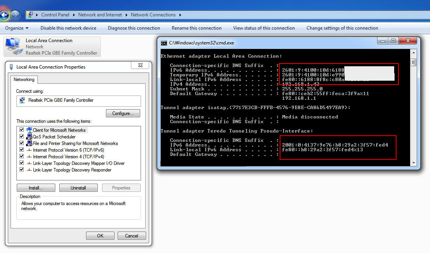430x253 pixels.
Task: Select Internet Protocol Version 6 (TCP/IPv6) item
Action: click(69, 150)
